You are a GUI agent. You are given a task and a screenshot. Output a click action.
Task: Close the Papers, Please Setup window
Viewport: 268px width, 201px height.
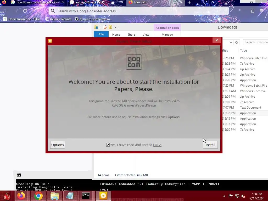coord(216,40)
